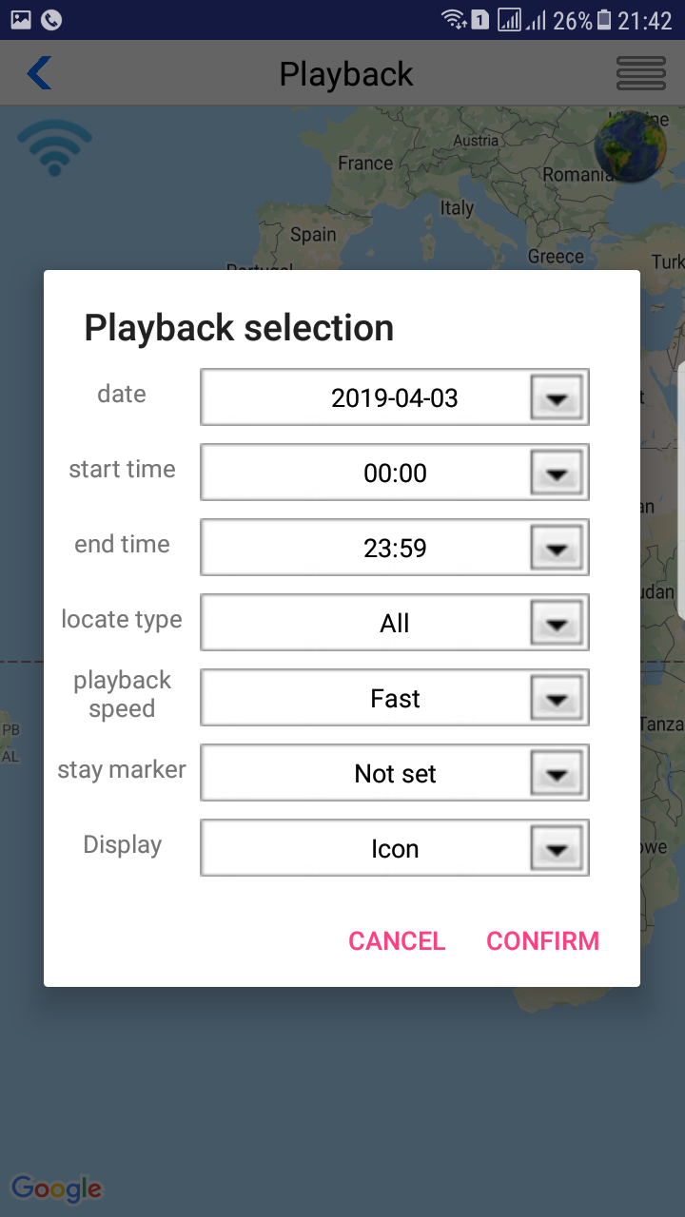Tap the Google logo on map

coord(56,1188)
